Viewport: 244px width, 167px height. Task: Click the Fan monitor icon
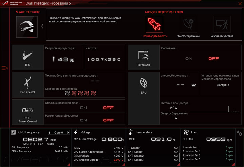tap(186, 132)
